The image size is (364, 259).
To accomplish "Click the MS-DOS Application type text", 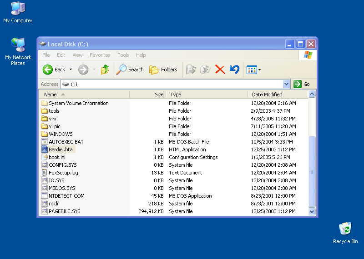I will pos(190,196).
